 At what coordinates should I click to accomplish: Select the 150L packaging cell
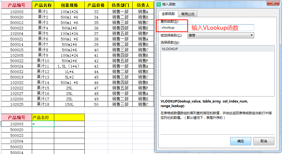pos(69,104)
